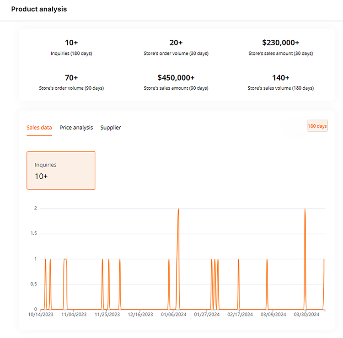Click the 140+ sales volume (180 days) stat
This screenshot has width=343, height=338.
coord(280,81)
